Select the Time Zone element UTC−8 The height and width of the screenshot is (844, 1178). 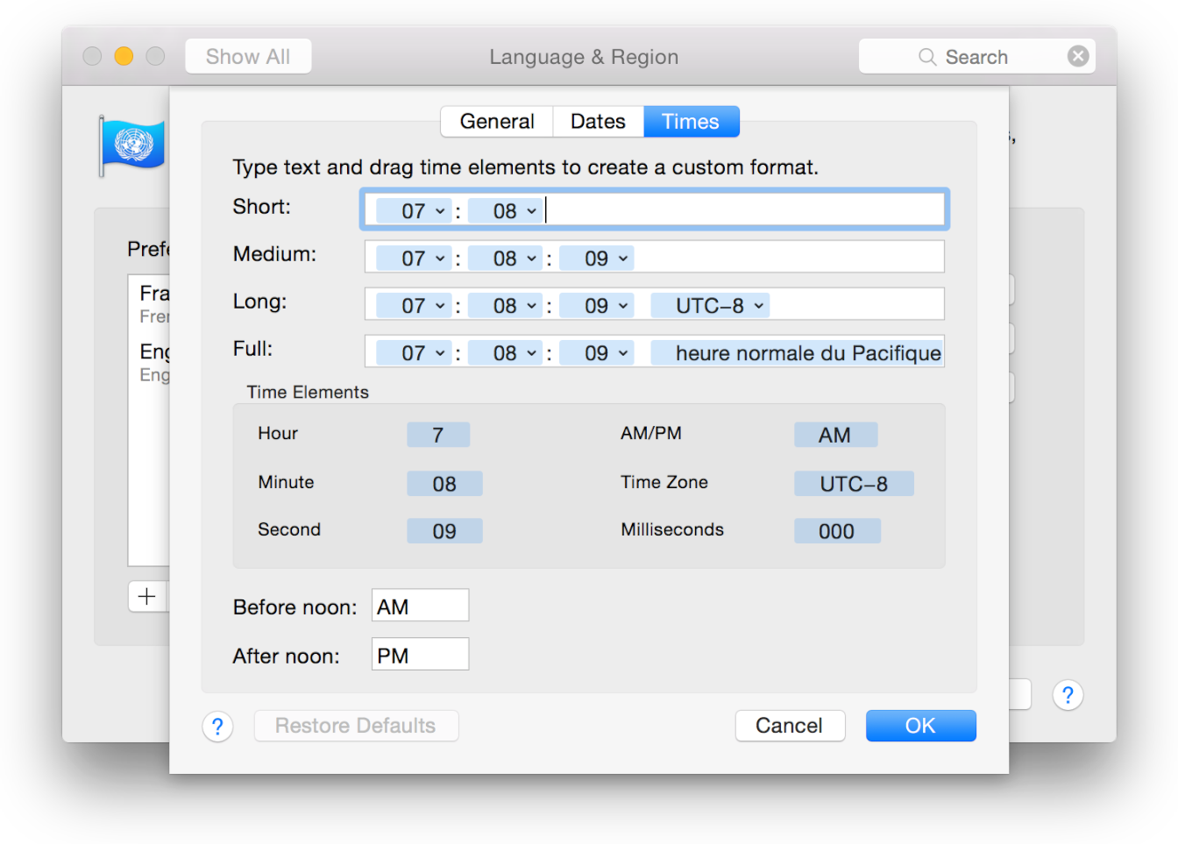pos(854,483)
